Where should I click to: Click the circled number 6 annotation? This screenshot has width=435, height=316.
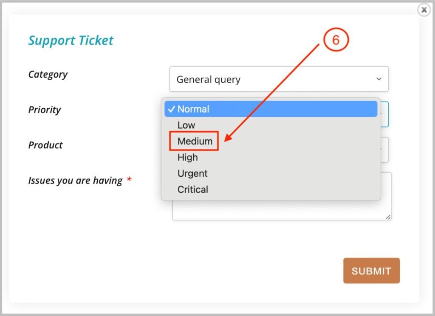click(x=336, y=40)
